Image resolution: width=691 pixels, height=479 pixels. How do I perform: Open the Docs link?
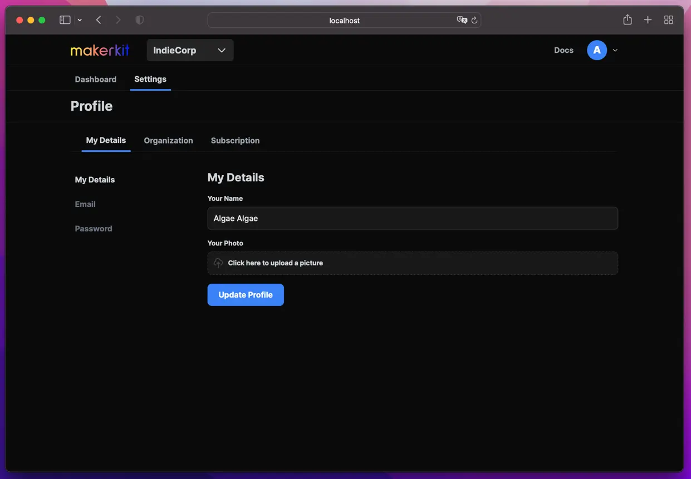click(563, 50)
